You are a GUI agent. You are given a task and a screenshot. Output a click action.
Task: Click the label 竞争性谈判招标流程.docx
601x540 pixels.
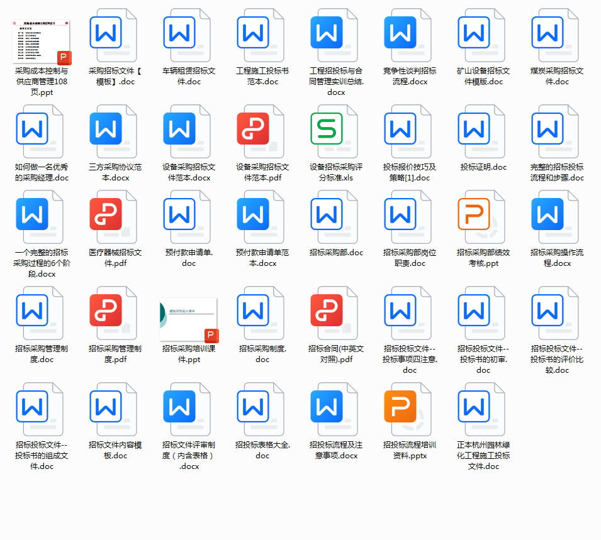click(410, 76)
